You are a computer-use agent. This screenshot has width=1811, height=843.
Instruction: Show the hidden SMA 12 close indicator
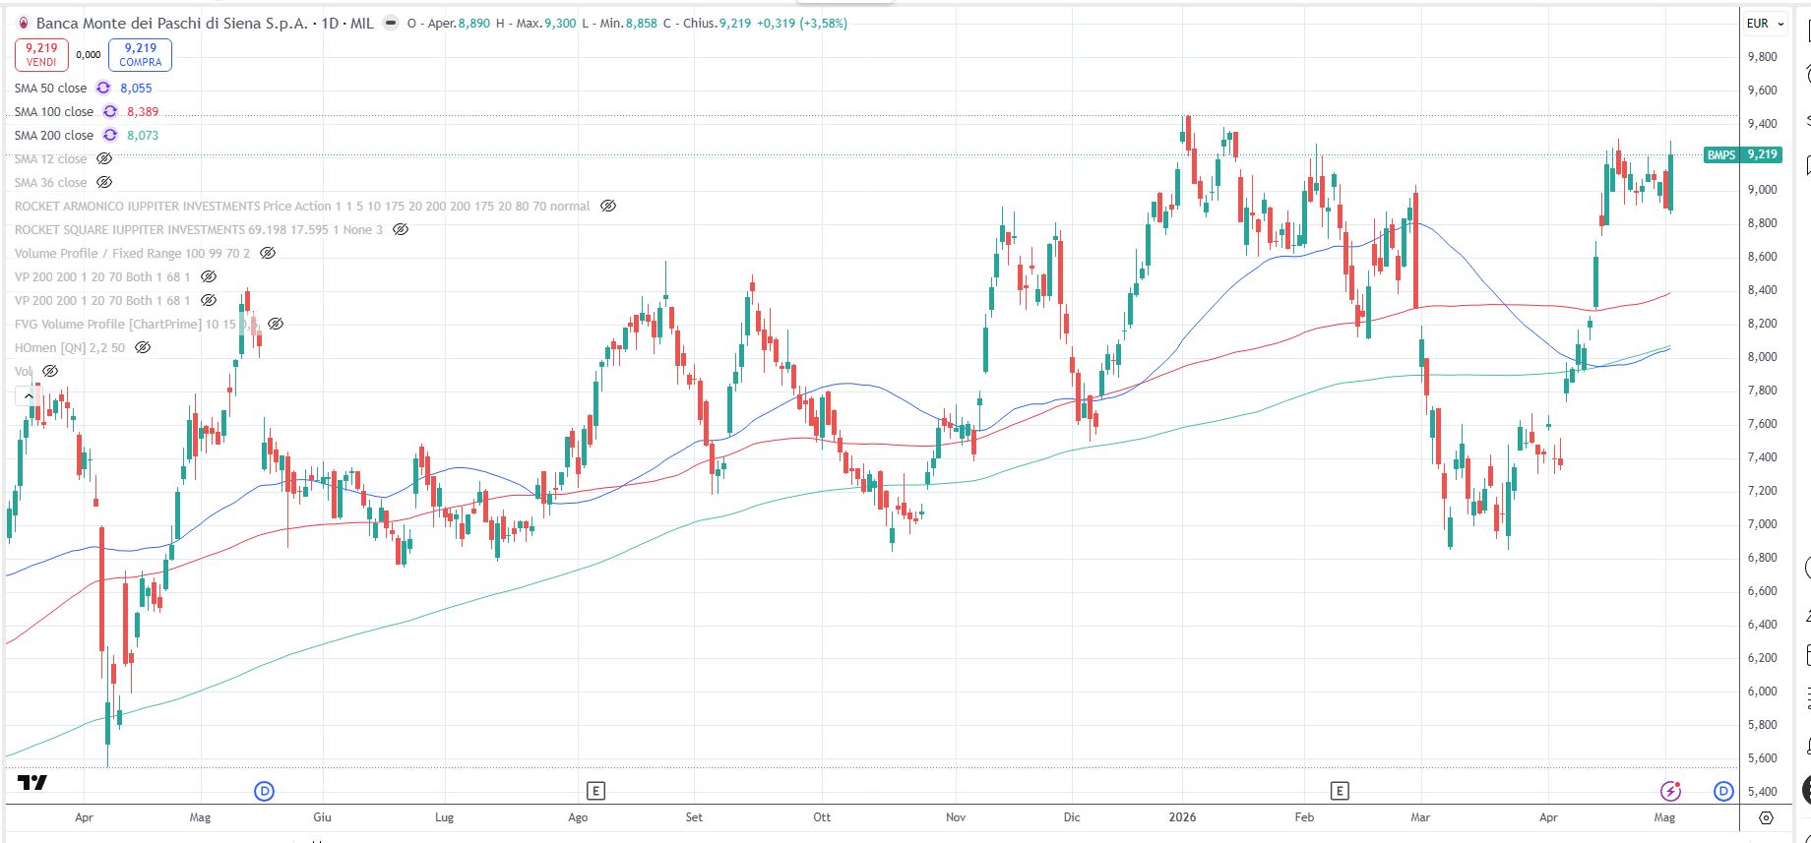[x=104, y=158]
